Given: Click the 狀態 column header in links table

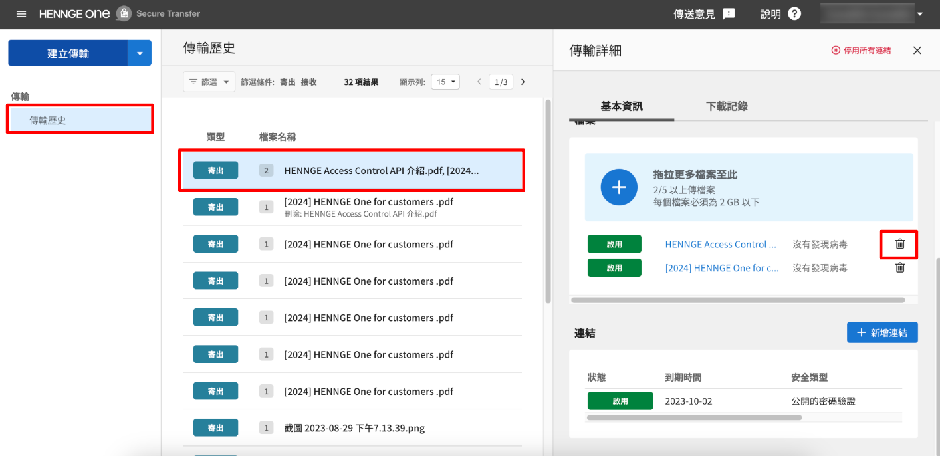Looking at the screenshot, I should 597,377.
